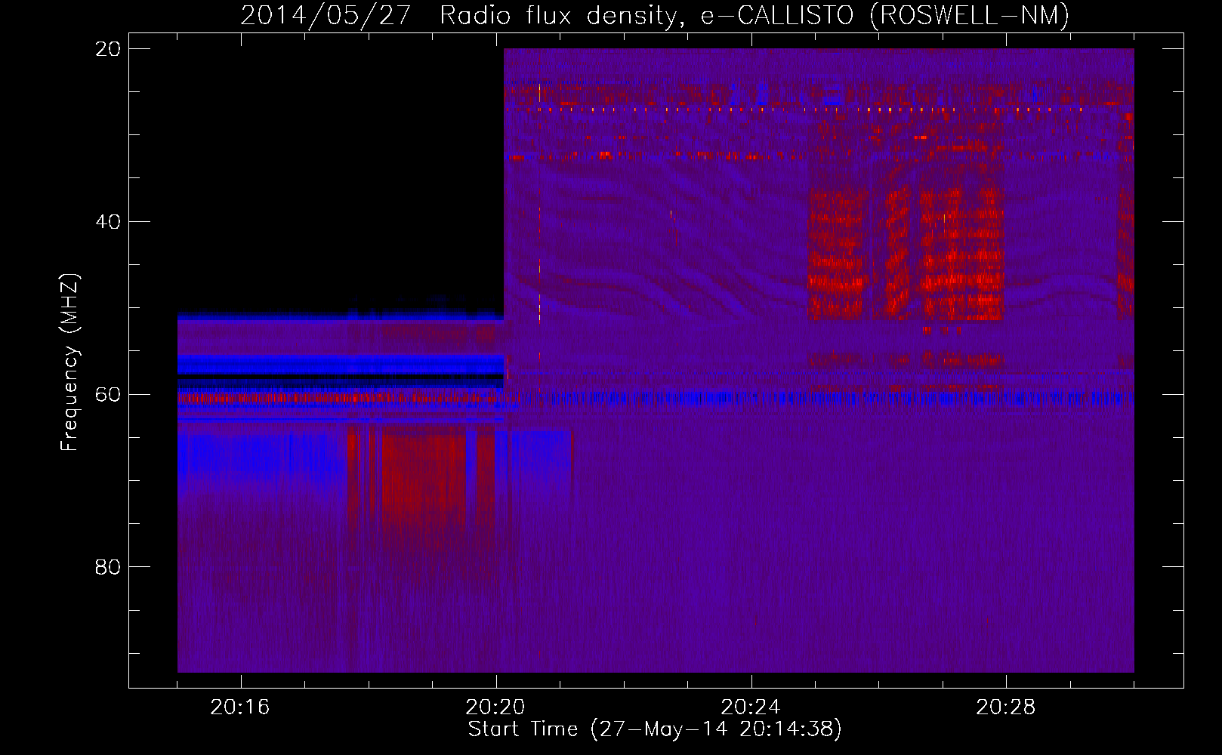1222x755 pixels.
Task: Click the '20:20' time tick label
Action: click(x=495, y=707)
